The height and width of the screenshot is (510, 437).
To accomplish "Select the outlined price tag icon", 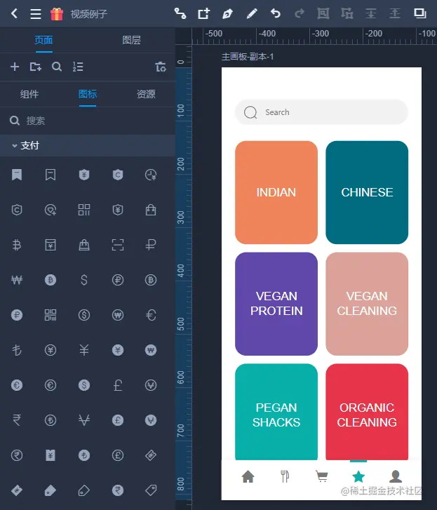I will 151,490.
